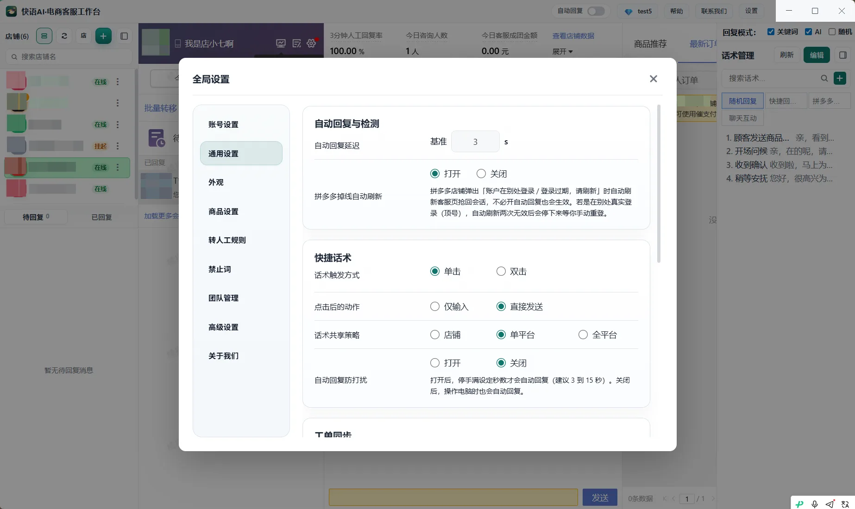
Task: Click the monitor icon beside 我是店小七啊
Action: pos(281,43)
